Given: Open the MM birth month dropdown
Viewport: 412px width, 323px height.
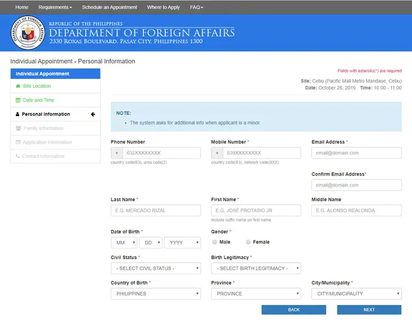Looking at the screenshot, I should point(124,243).
